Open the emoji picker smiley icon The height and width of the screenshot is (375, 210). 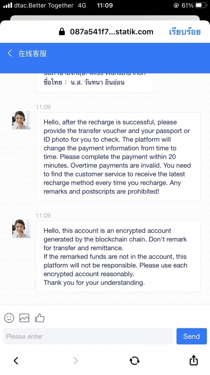coord(9,318)
